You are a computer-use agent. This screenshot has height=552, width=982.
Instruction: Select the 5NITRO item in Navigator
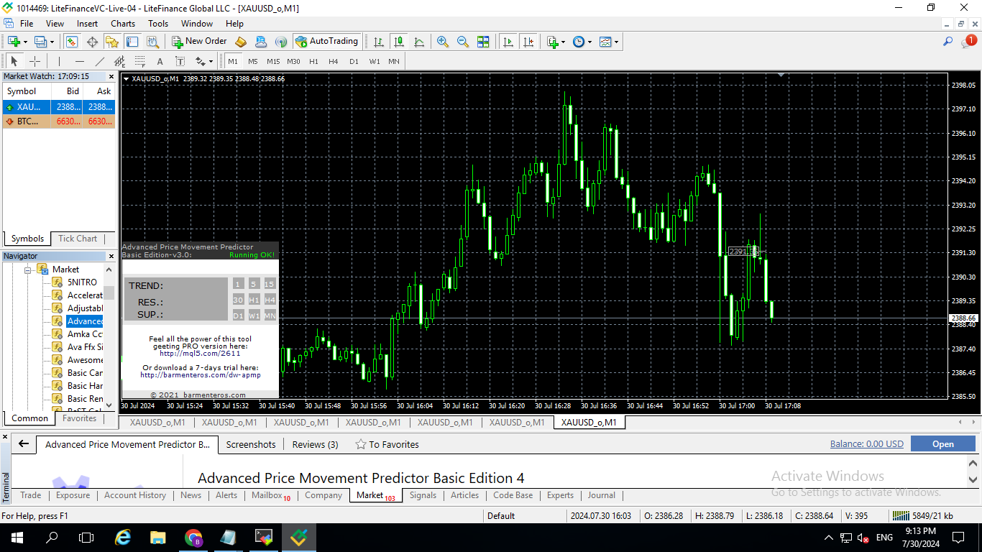point(82,282)
